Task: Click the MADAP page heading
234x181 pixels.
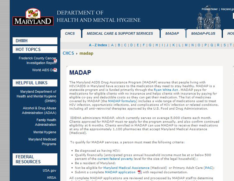Action: click(x=80, y=73)
